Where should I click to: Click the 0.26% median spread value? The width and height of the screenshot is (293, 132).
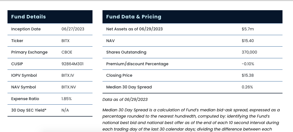pos(247,87)
